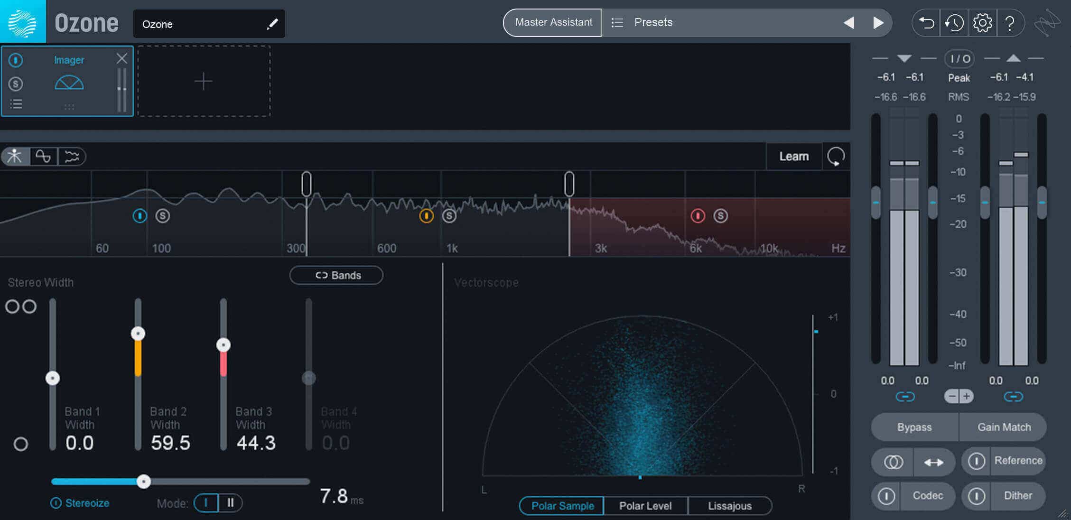The image size is (1071, 520).
Task: Open the Master Assistant
Action: pos(553,22)
